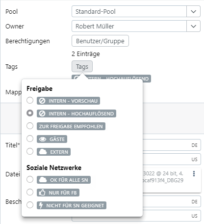Click lightning icon of NICHT FÜR SN GEEIGNET
Image resolution: width=204 pixels, height=224 pixels.
click(41, 205)
